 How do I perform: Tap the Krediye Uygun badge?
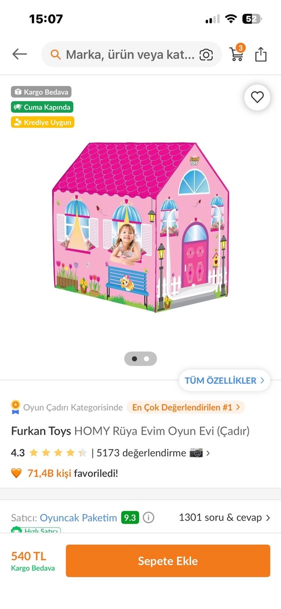click(x=42, y=122)
